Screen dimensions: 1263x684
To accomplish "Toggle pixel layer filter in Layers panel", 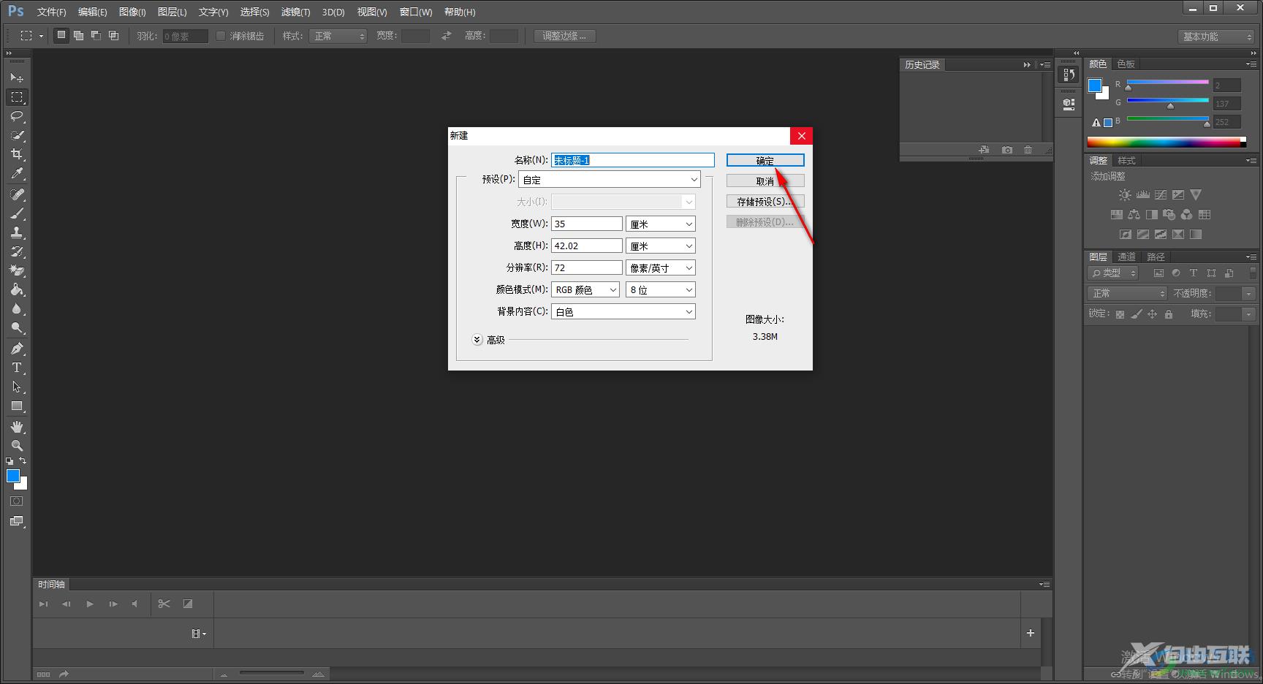I will 1158,273.
